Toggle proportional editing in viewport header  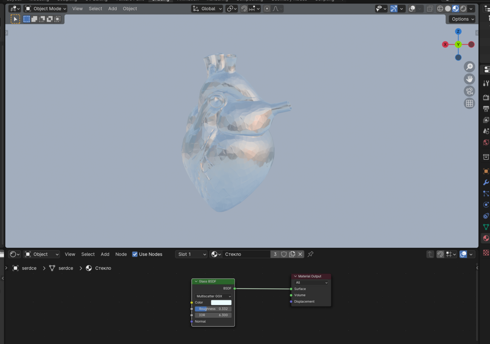click(x=267, y=8)
